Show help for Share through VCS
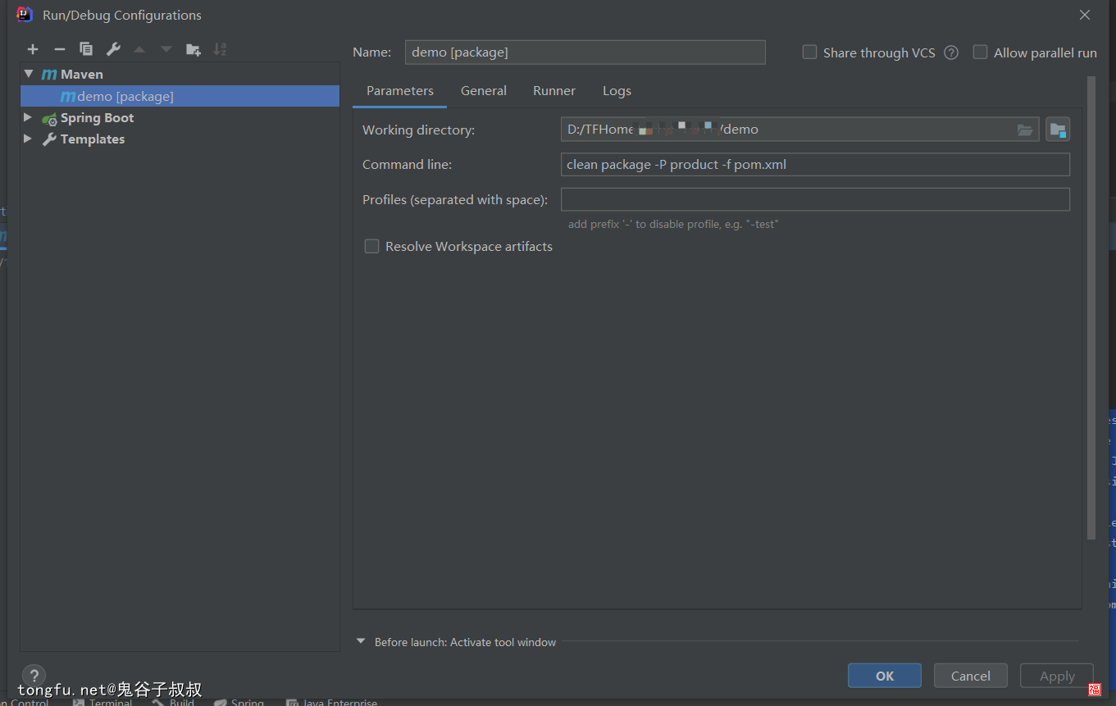The image size is (1116, 706). pyautogui.click(x=951, y=52)
